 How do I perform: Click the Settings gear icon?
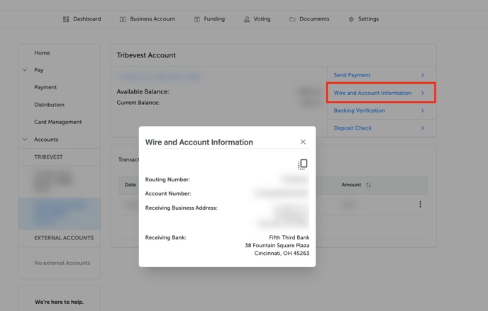pos(351,19)
